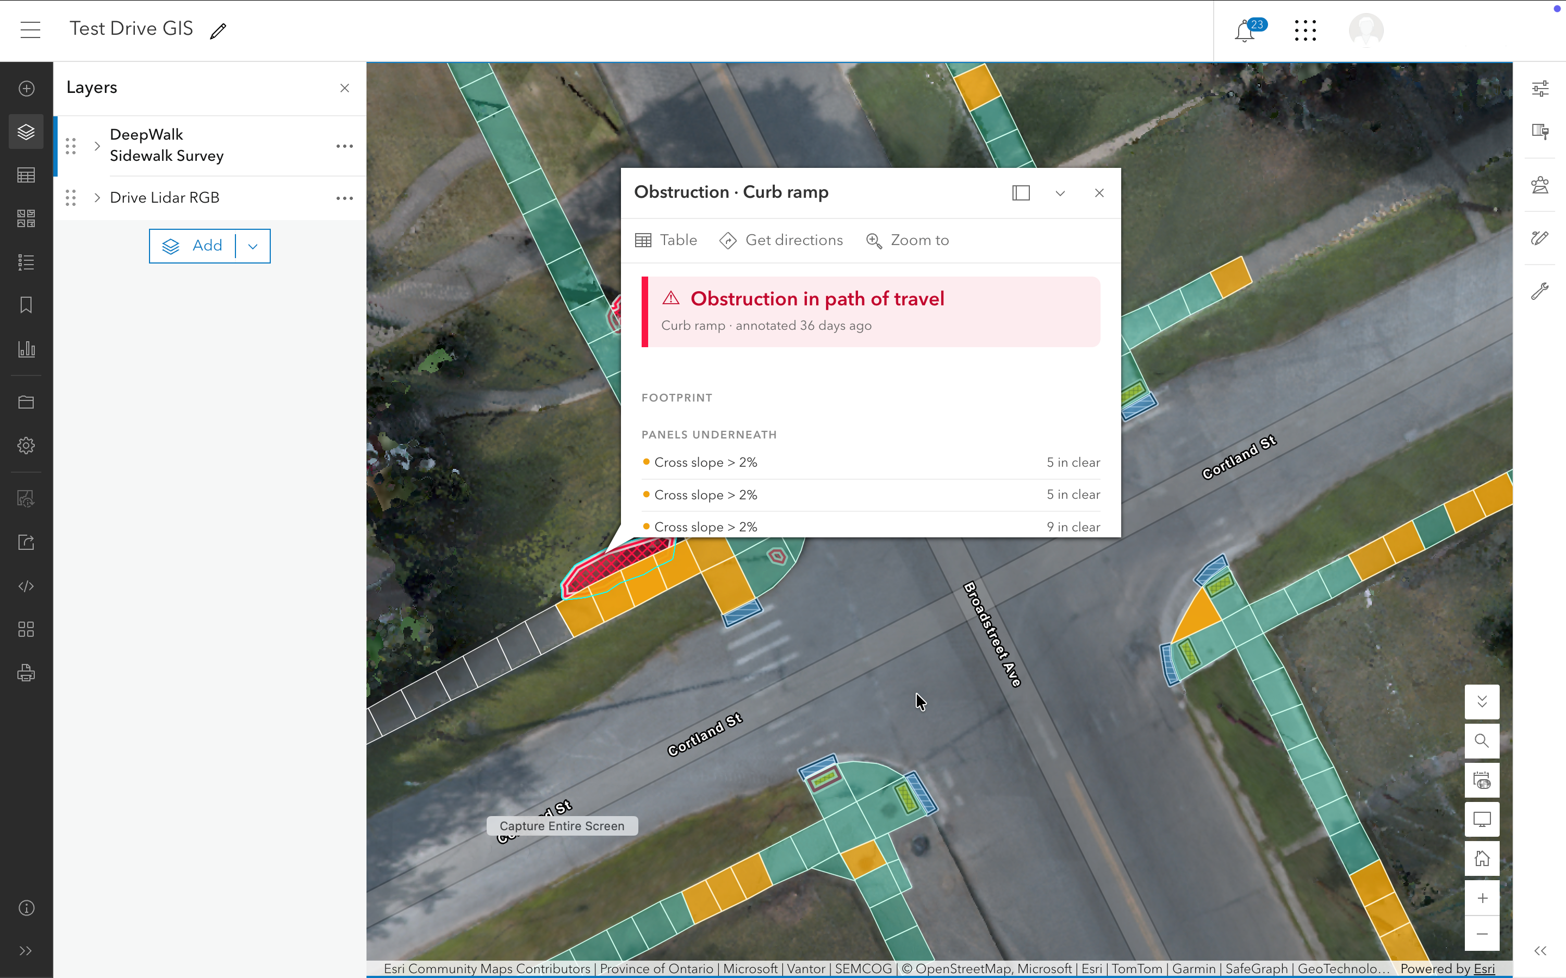
Task: Collapse the right toolbar with double chevrons
Action: [x=1540, y=951]
